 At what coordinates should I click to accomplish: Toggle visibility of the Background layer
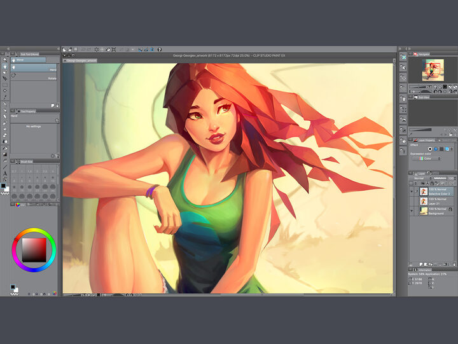tap(412, 211)
